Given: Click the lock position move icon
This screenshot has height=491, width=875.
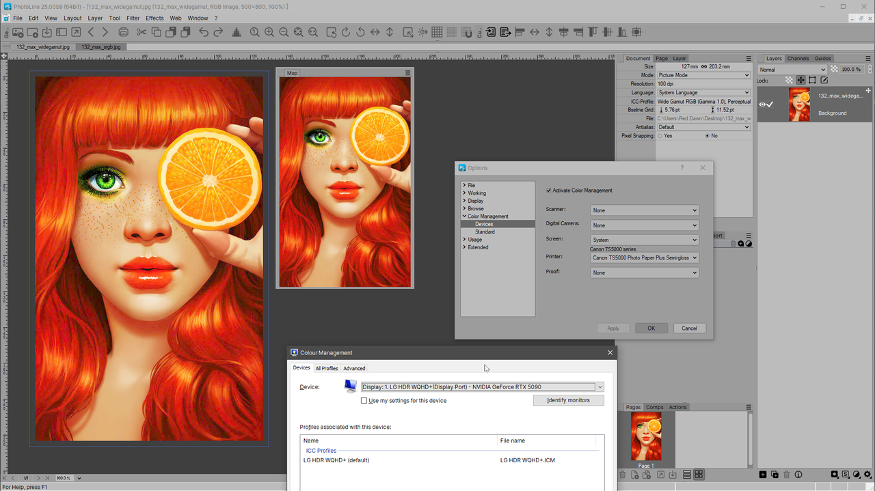Looking at the screenshot, I should [800, 81].
